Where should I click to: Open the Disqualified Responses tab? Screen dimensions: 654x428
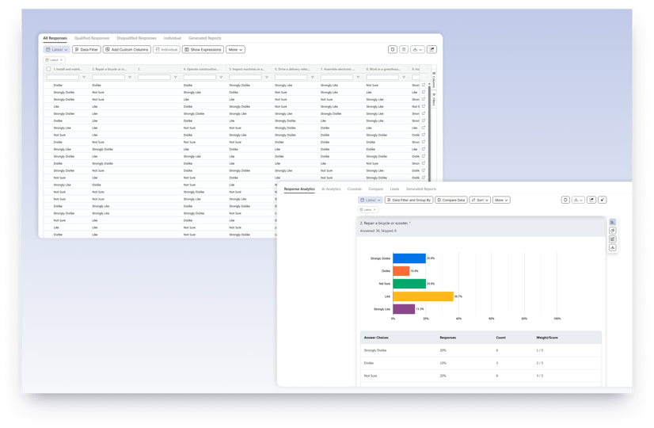click(x=137, y=38)
